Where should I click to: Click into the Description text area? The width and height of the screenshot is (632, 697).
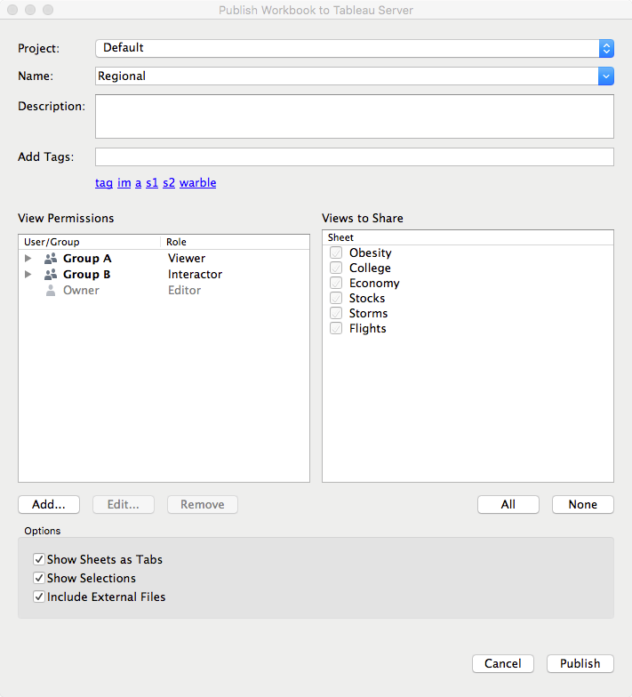click(x=355, y=116)
